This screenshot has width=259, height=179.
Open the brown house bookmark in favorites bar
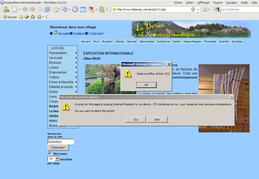33,17
